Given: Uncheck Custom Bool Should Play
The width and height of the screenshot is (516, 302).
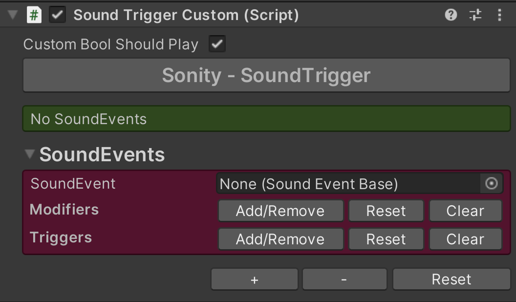Looking at the screenshot, I should coord(217,44).
